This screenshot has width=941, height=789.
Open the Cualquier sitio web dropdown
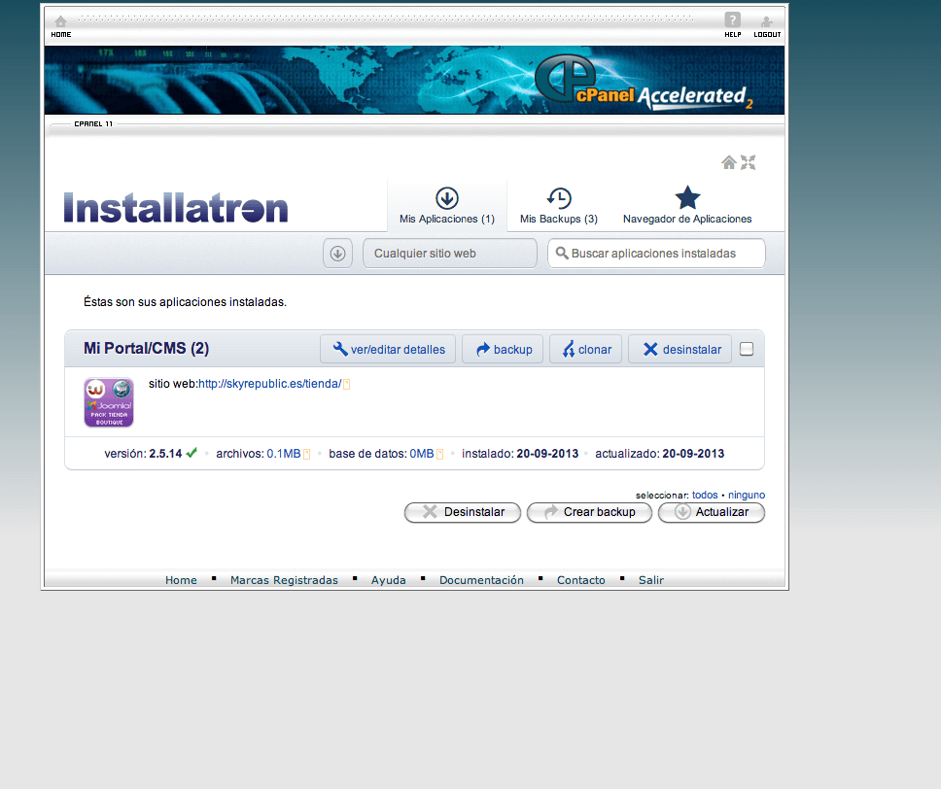449,254
